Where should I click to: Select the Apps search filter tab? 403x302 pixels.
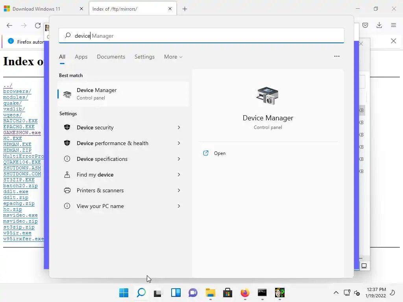[x=81, y=57]
